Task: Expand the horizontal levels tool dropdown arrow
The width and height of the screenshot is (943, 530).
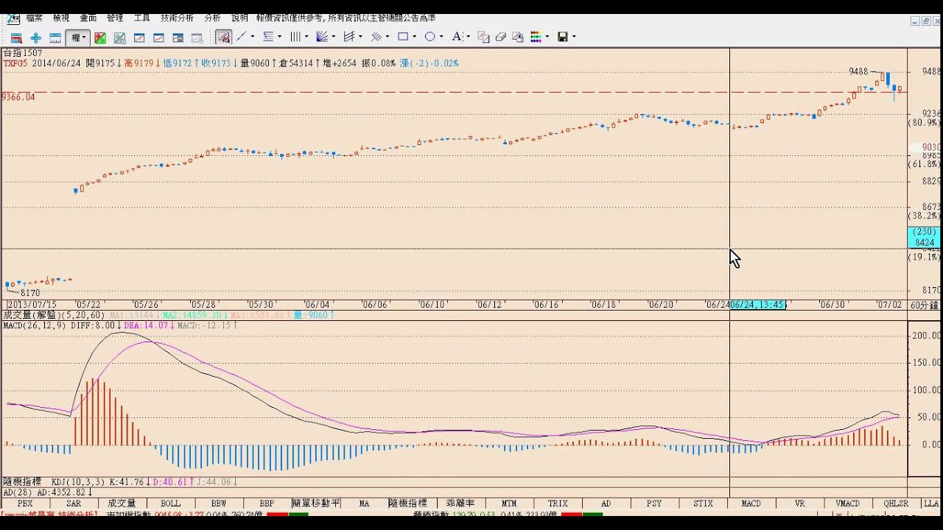Action: click(x=280, y=37)
